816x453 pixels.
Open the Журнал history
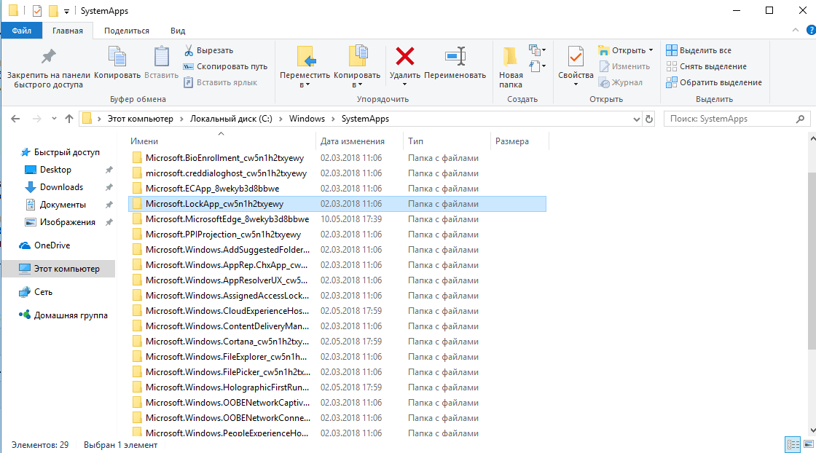click(620, 82)
